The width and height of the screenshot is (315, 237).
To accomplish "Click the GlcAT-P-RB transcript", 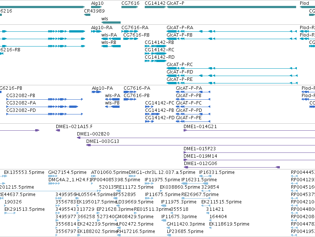I will (x=232, y=39).
